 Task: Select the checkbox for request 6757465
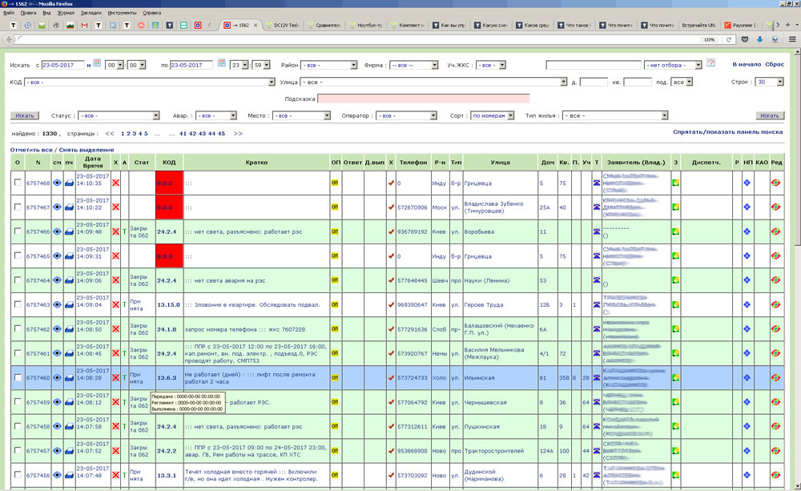point(18,256)
